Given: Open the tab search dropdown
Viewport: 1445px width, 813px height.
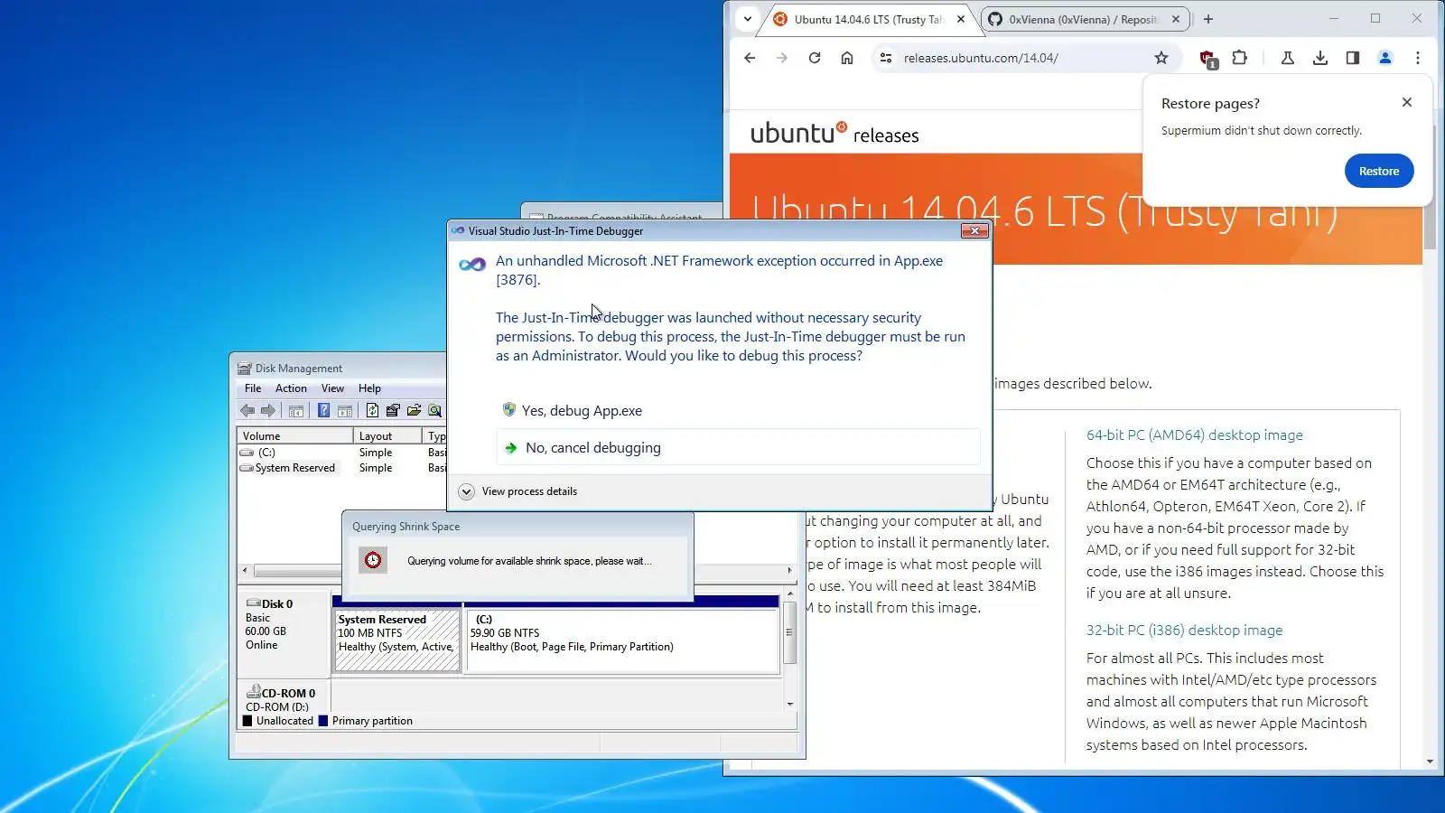Looking at the screenshot, I should click(748, 19).
